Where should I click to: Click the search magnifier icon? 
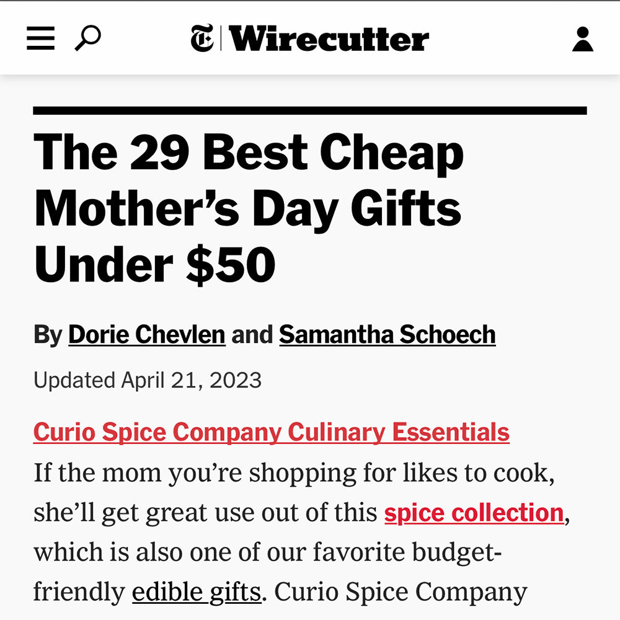pyautogui.click(x=87, y=38)
